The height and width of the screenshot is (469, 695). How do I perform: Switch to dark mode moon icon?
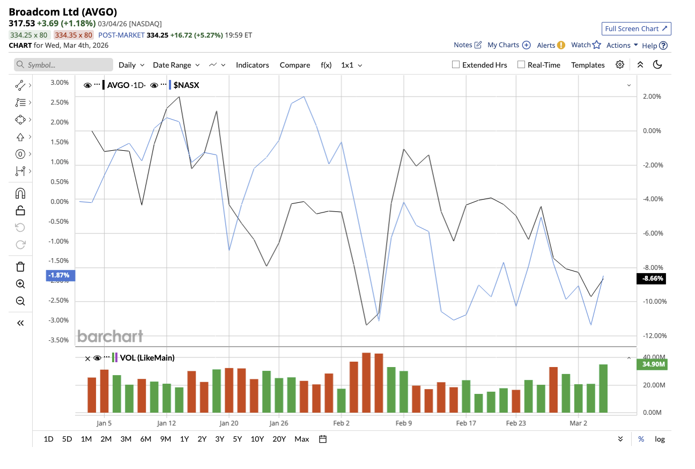tap(658, 64)
